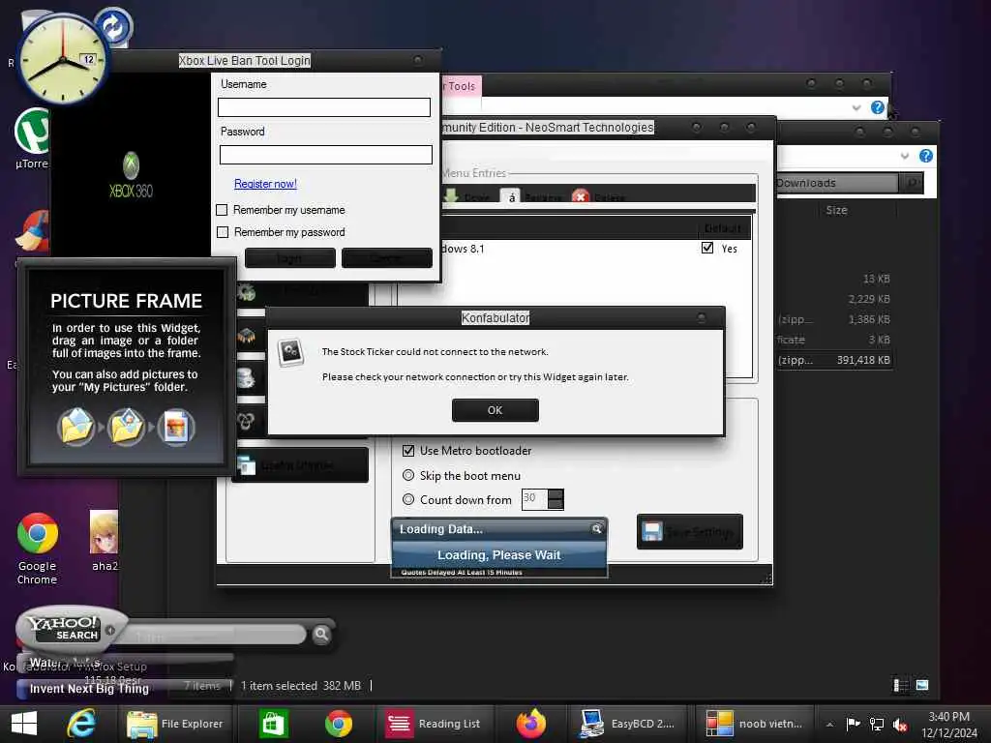Click OK in the Konfabulator dialog
991x743 pixels.
point(495,410)
